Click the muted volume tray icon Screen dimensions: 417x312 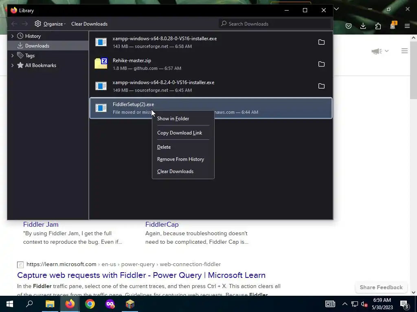click(x=364, y=304)
